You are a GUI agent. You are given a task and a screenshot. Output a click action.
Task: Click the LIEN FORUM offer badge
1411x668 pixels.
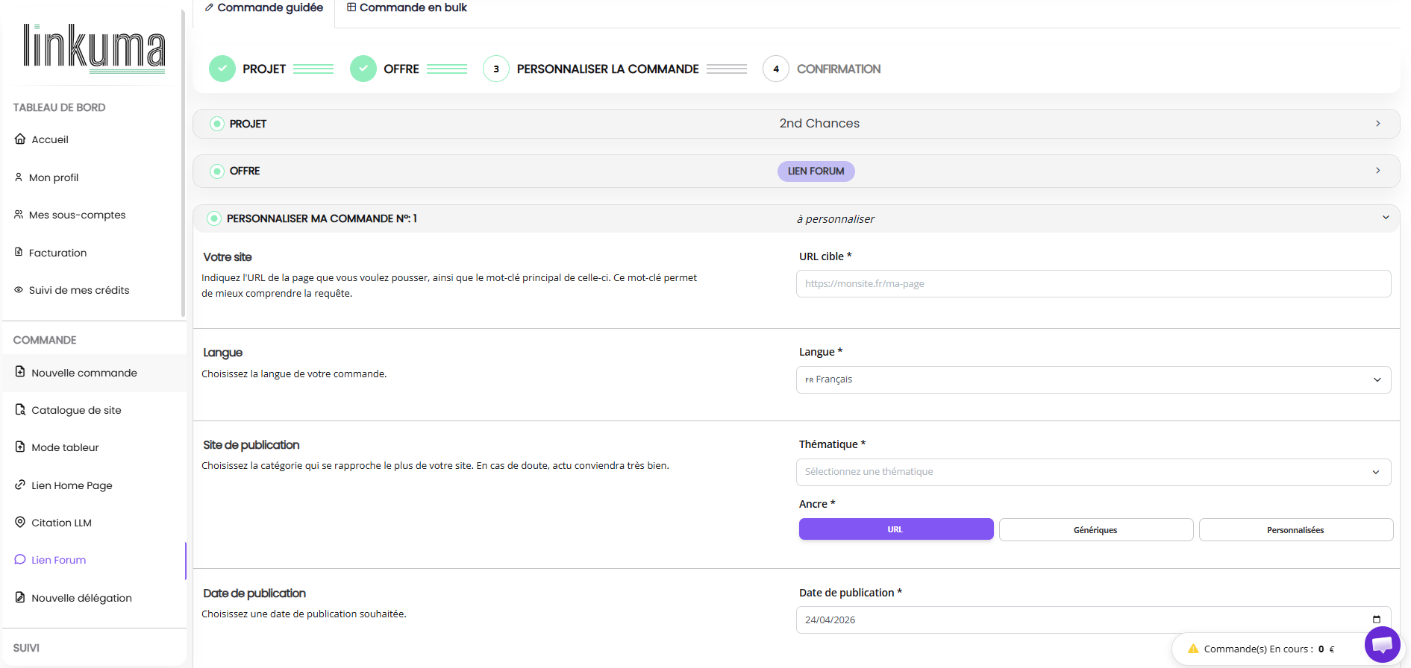(816, 171)
